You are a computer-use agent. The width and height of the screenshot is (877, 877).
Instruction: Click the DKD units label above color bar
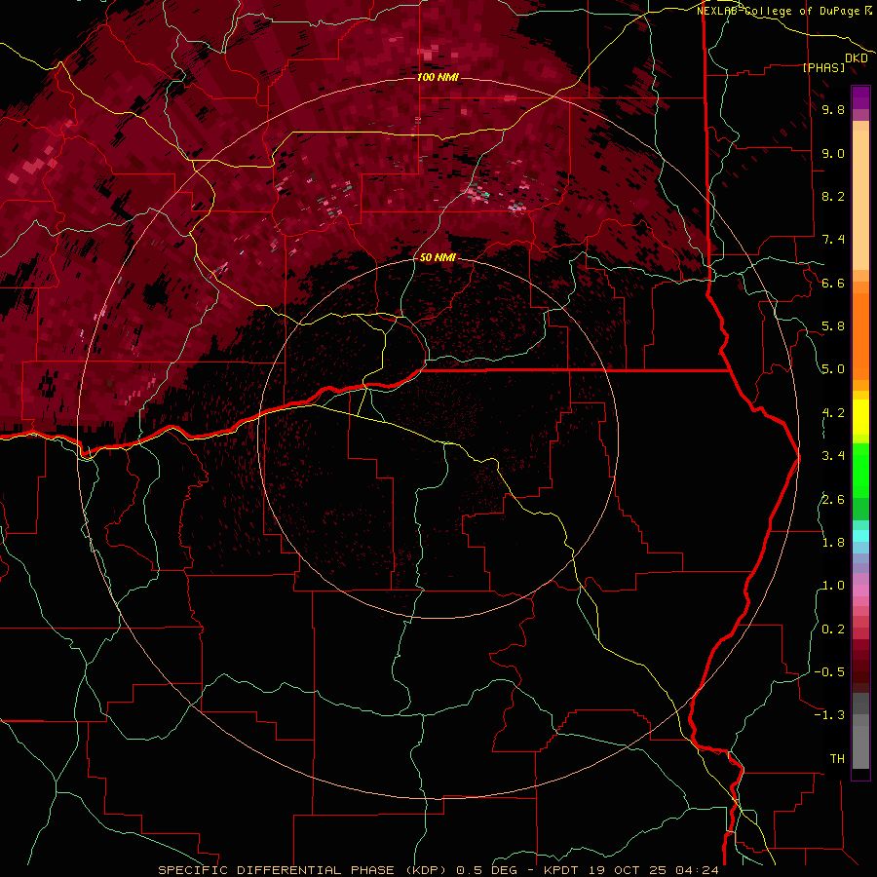point(857,57)
